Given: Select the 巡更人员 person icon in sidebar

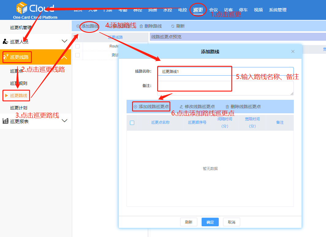Looking at the screenshot, I should point(5,41).
